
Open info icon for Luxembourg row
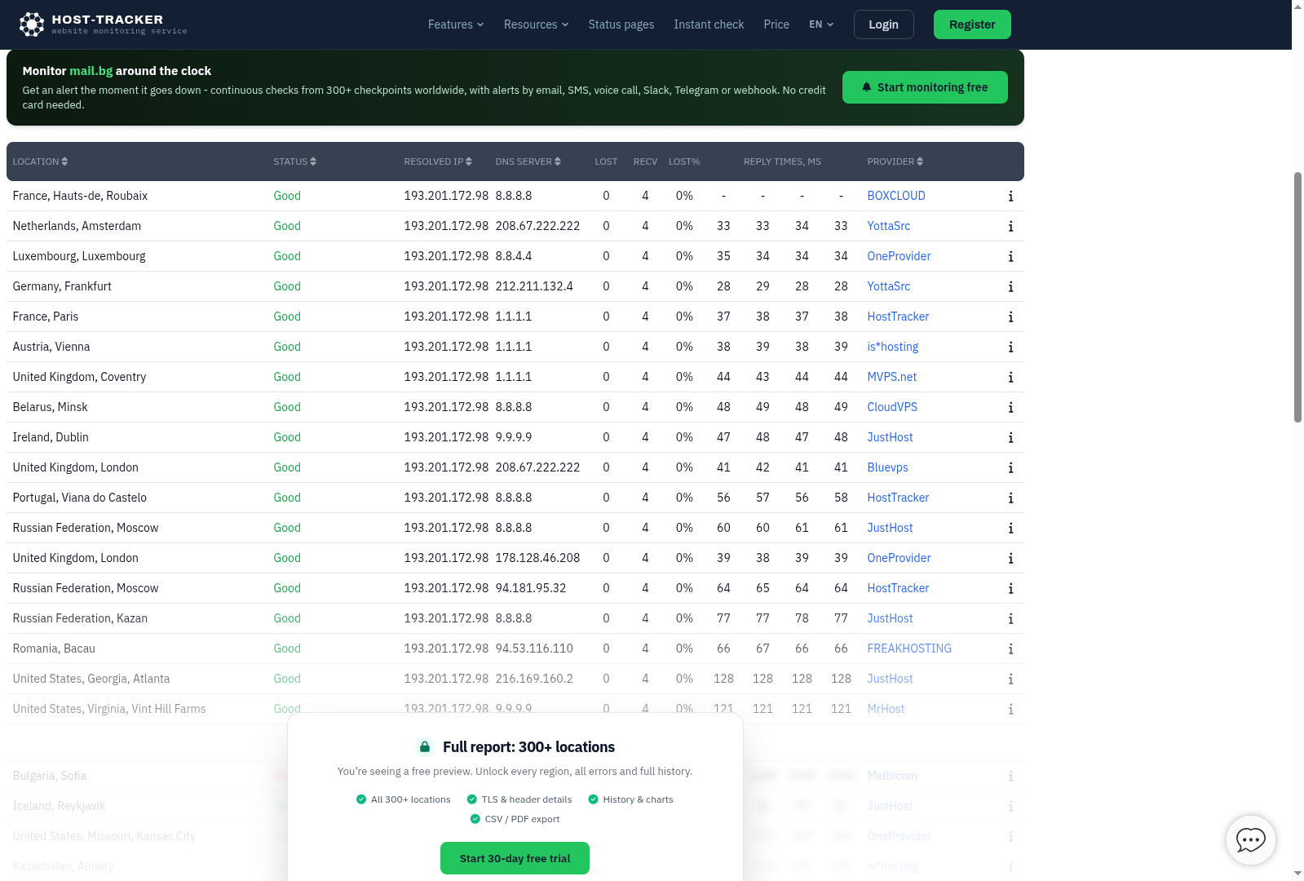[x=1010, y=256]
